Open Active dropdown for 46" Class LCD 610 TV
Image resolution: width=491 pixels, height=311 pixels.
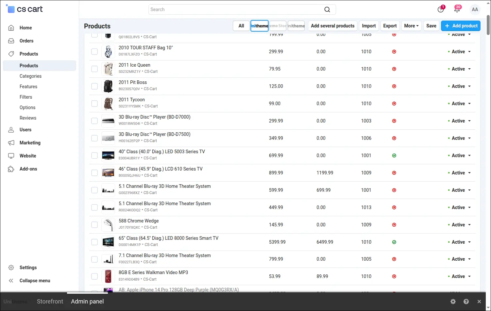click(459, 173)
